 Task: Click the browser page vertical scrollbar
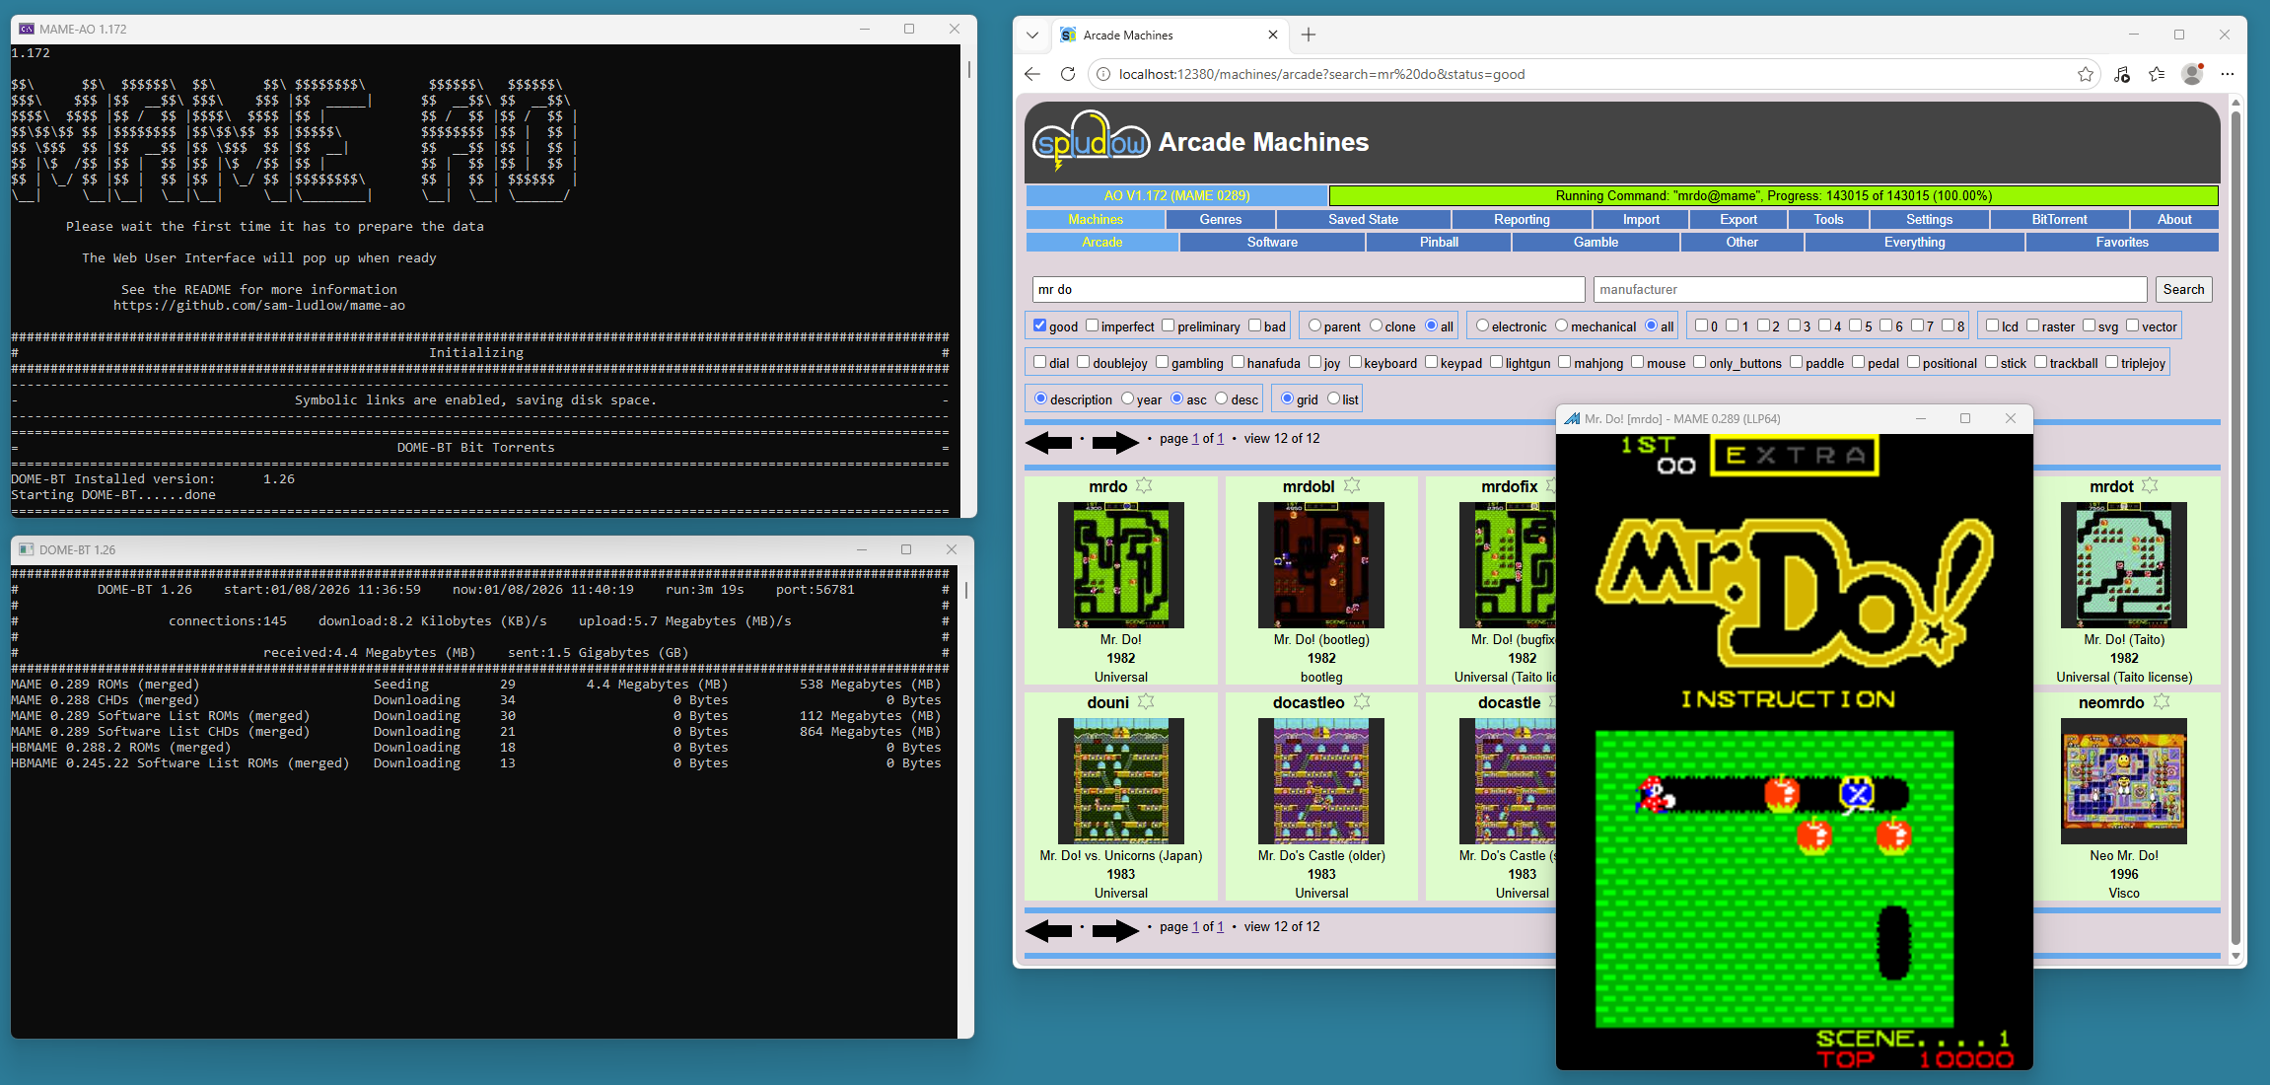(2235, 528)
